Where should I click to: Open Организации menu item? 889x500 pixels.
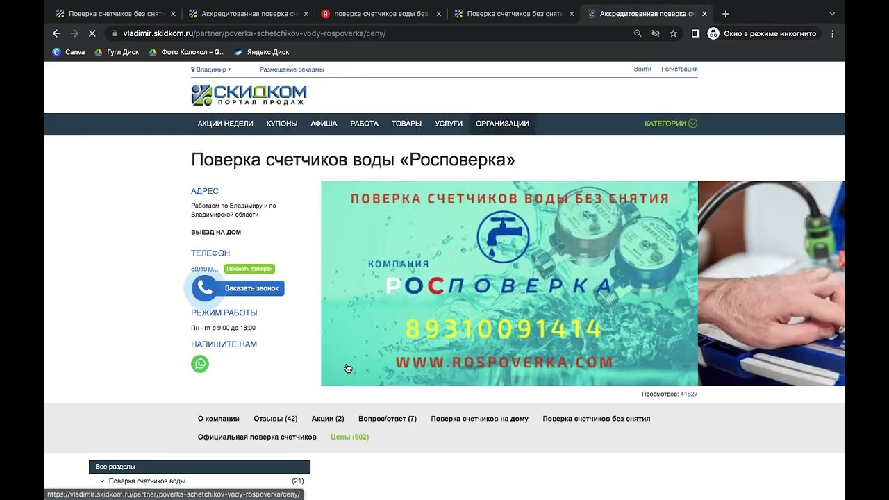[502, 124]
